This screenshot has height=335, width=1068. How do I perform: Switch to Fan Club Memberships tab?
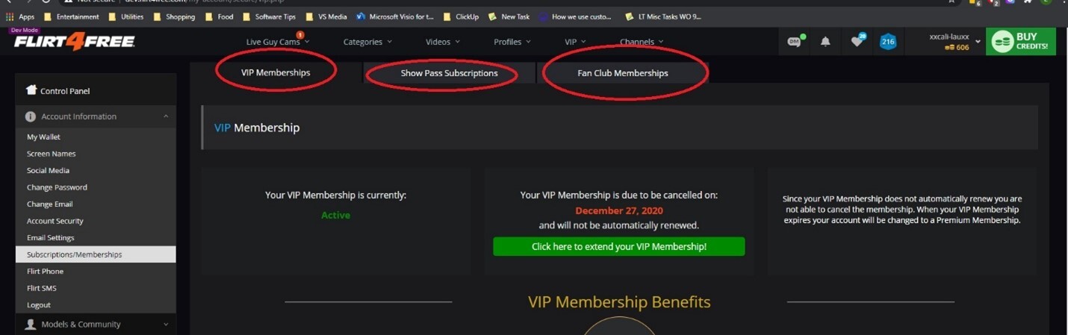622,73
